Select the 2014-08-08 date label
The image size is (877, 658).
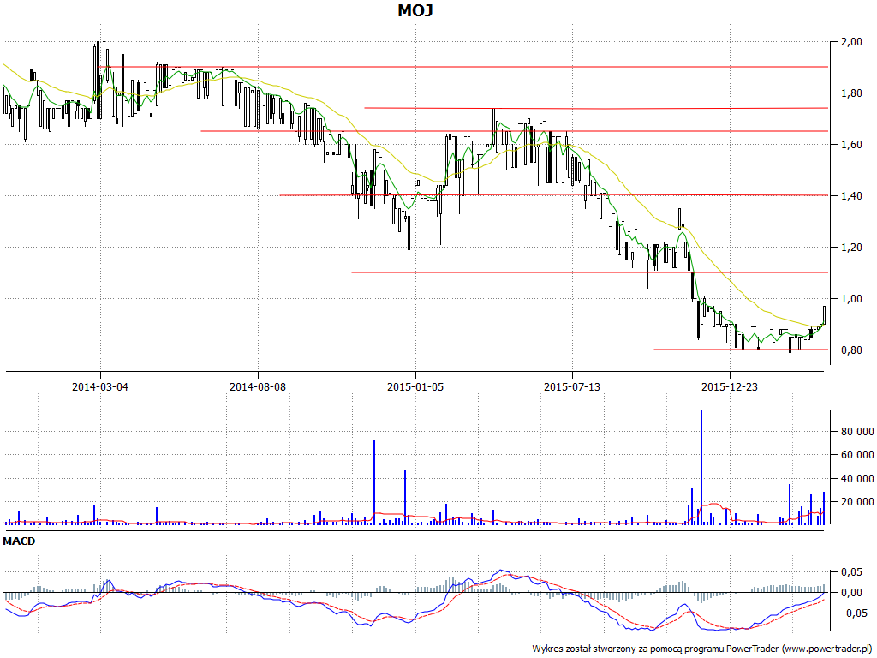[x=258, y=386]
